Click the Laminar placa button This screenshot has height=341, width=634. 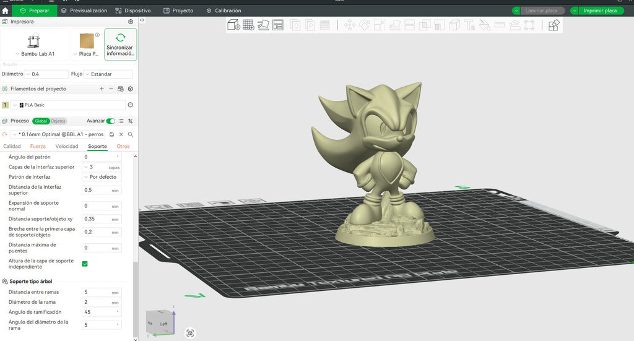tap(542, 11)
